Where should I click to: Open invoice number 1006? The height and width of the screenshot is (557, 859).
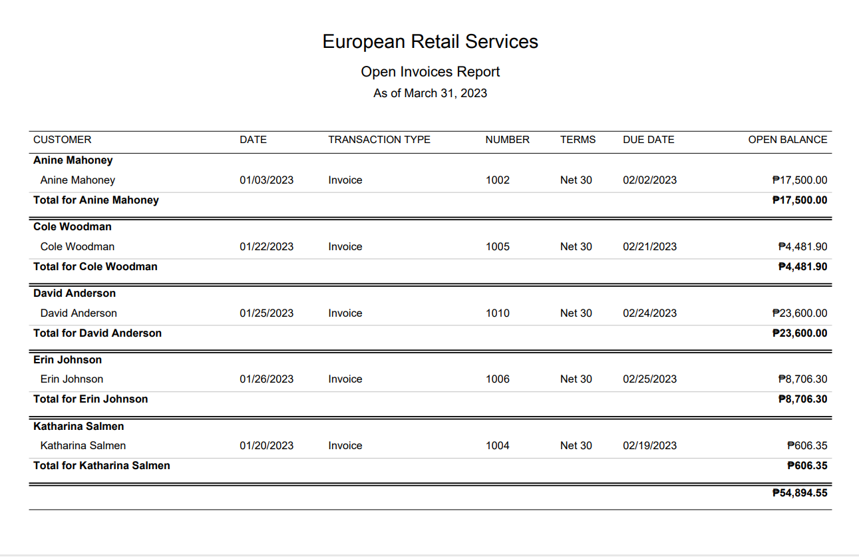(x=498, y=379)
